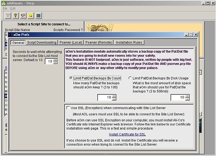This screenshot has width=216, height=156.
Task: Switch to the General tab
Action: [x=18, y=43]
